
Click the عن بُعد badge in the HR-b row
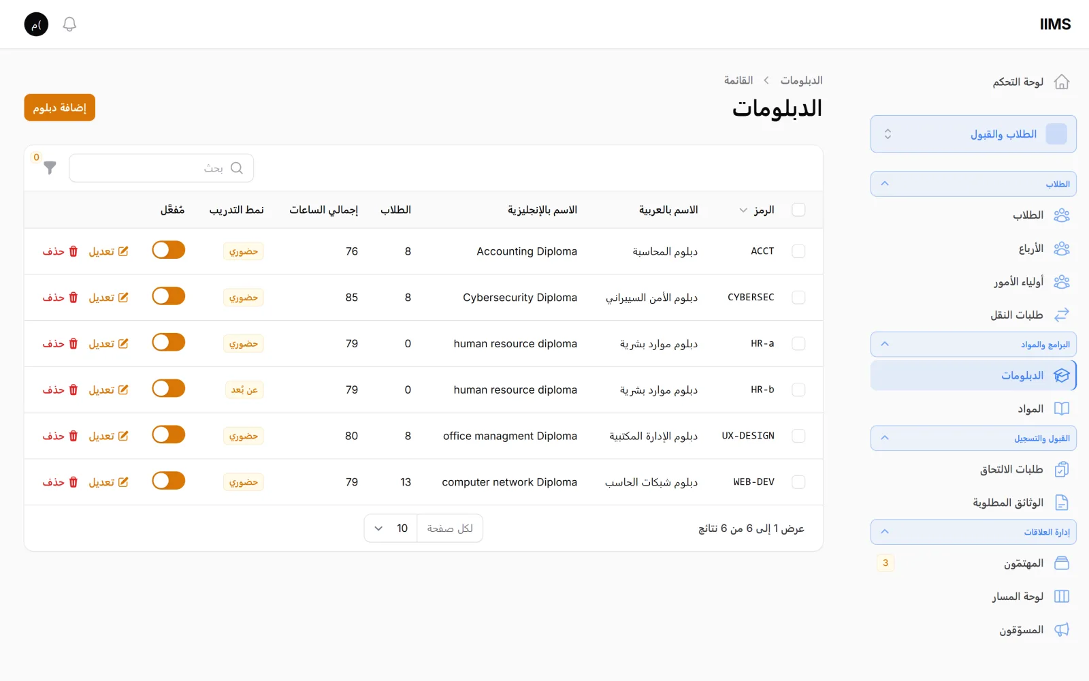pos(244,390)
